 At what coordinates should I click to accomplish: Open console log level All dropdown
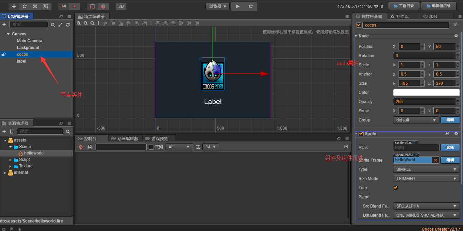click(179, 147)
